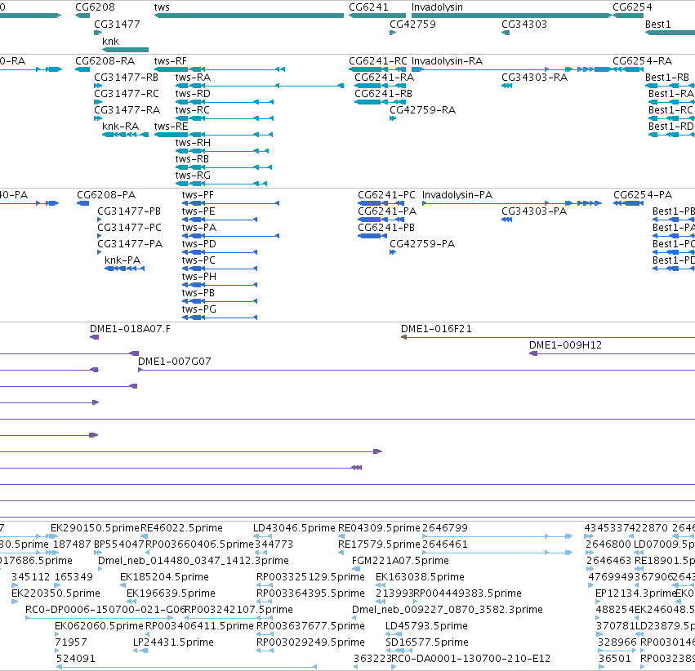The width and height of the screenshot is (695, 671).
Task: Click the tws-PE protein label
Action: click(x=198, y=211)
